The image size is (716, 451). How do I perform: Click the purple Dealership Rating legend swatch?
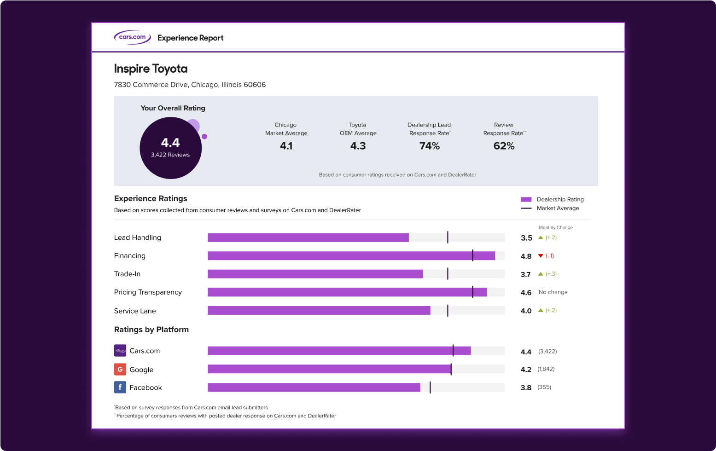[x=526, y=199]
